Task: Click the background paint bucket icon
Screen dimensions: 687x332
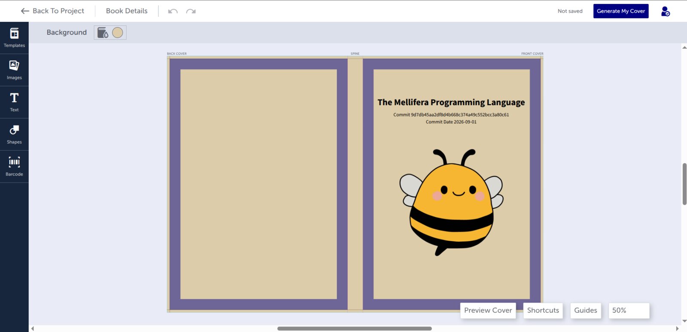Action: pyautogui.click(x=103, y=33)
